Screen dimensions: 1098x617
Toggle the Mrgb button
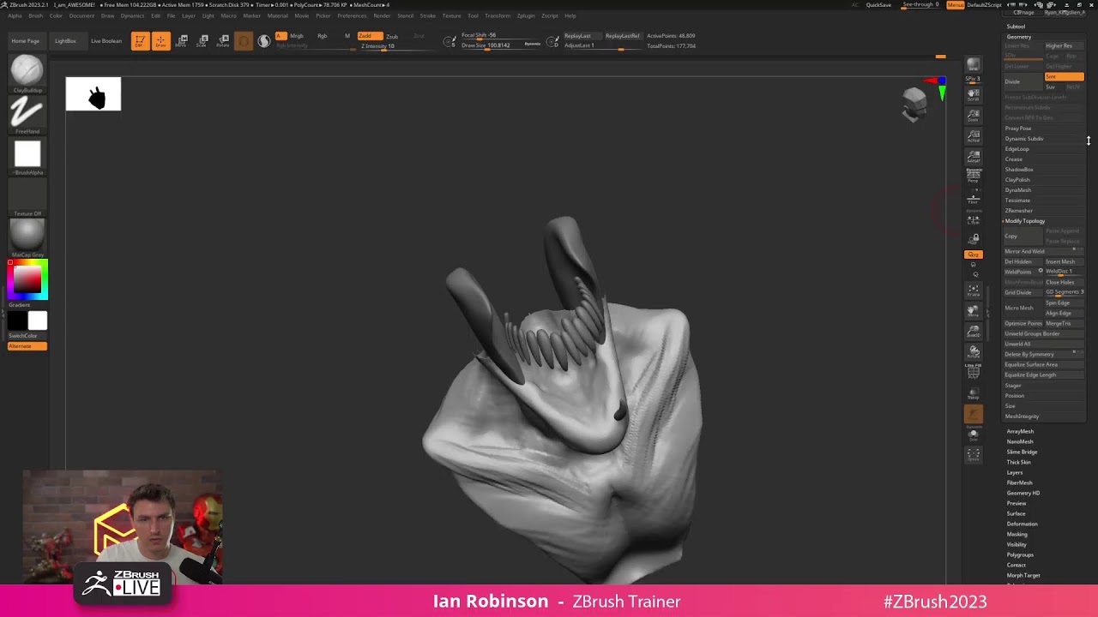[x=296, y=36]
